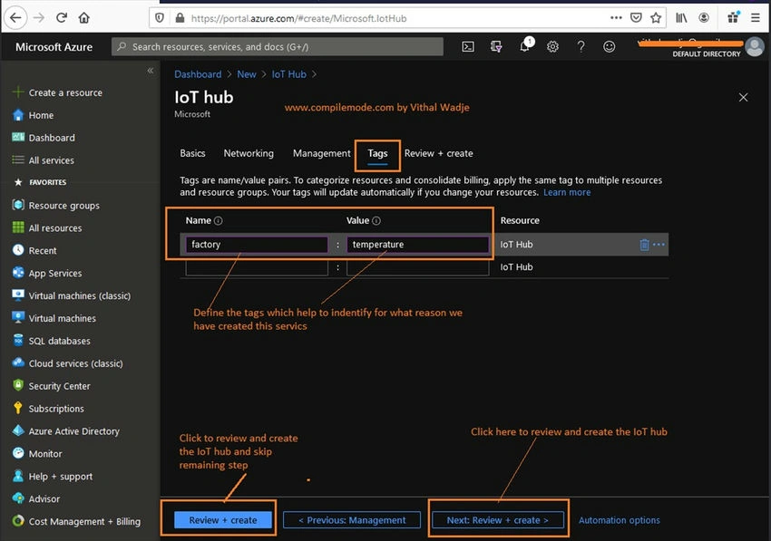The height and width of the screenshot is (541, 771).
Task: Click the Value info icon
Action: tap(376, 220)
